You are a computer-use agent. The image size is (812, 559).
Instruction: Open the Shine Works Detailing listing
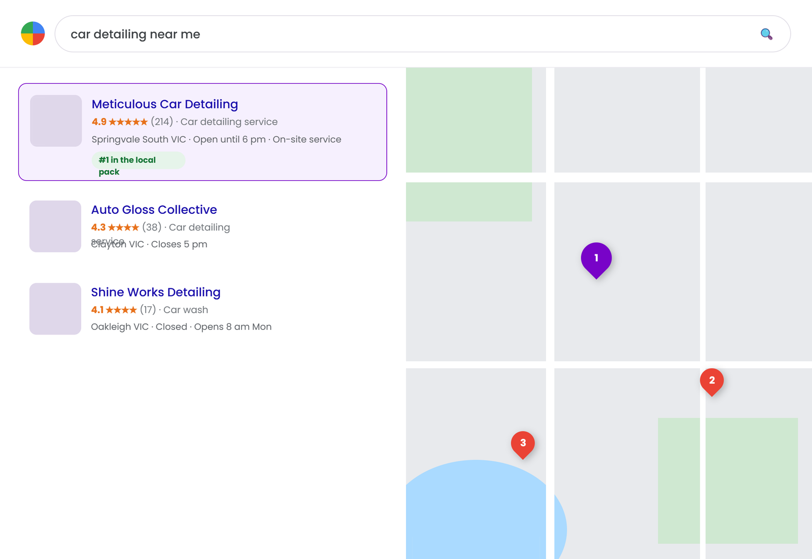156,292
